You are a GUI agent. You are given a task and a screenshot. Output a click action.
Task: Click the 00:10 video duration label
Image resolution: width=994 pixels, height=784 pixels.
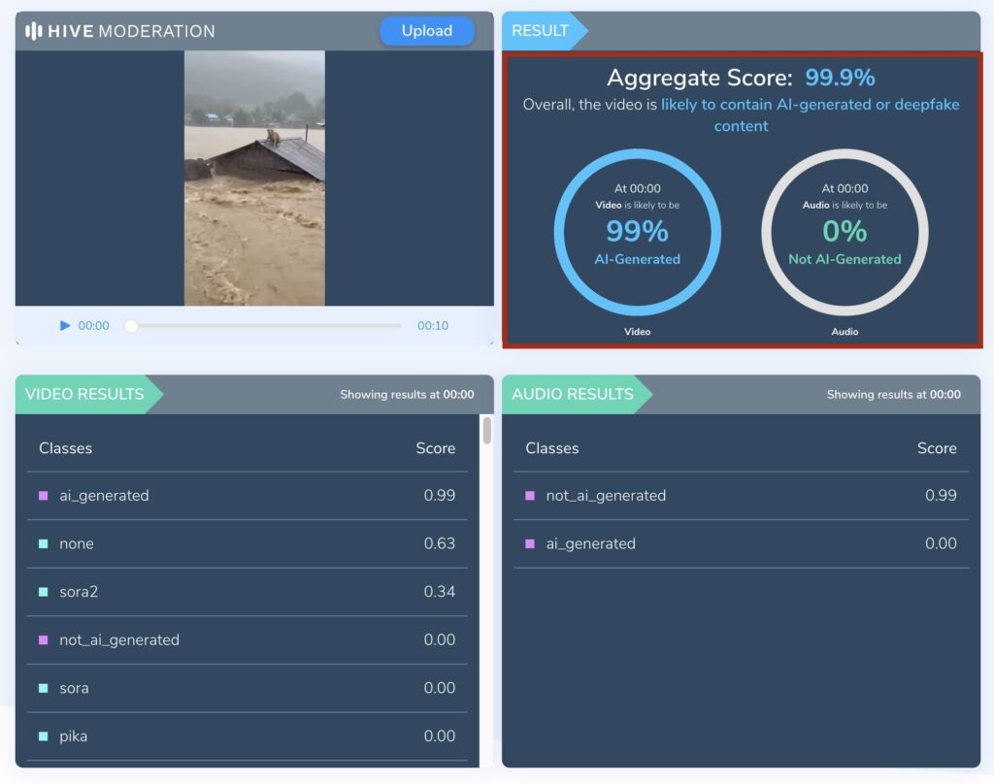(433, 326)
